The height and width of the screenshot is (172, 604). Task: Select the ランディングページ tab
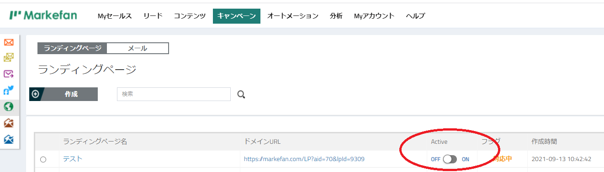(x=72, y=48)
